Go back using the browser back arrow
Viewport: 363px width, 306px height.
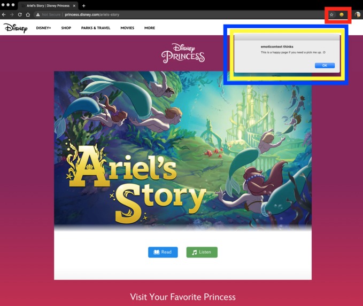coord(4,14)
